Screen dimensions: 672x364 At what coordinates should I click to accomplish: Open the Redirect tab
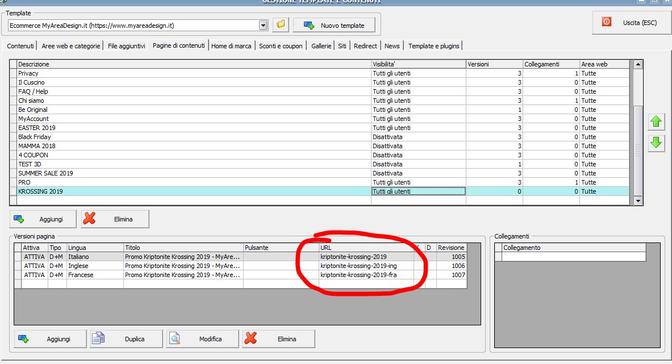point(365,46)
